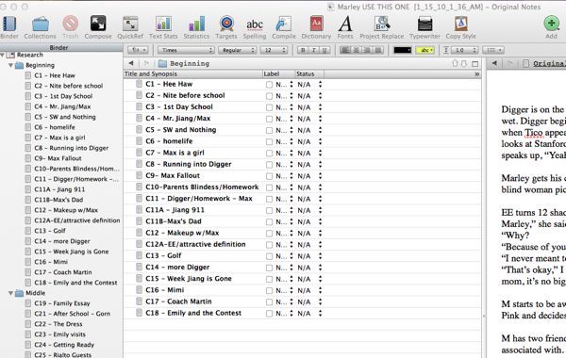The image size is (566, 358).
Task: Toggle label checkbox for C1 - Hee Haw
Action: pos(269,85)
